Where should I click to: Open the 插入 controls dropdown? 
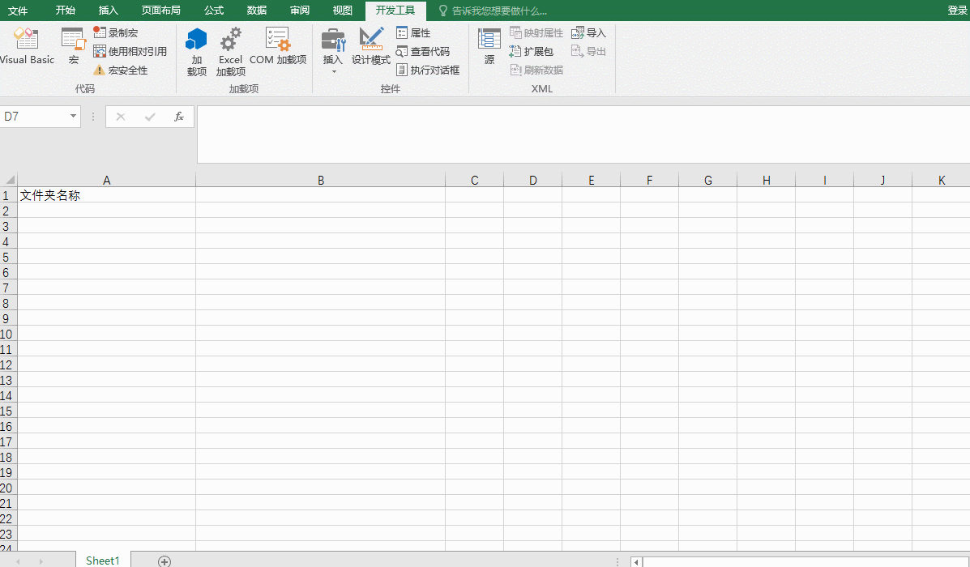tap(333, 49)
